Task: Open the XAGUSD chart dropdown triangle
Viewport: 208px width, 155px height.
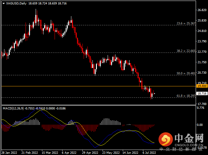Action: click(3, 3)
